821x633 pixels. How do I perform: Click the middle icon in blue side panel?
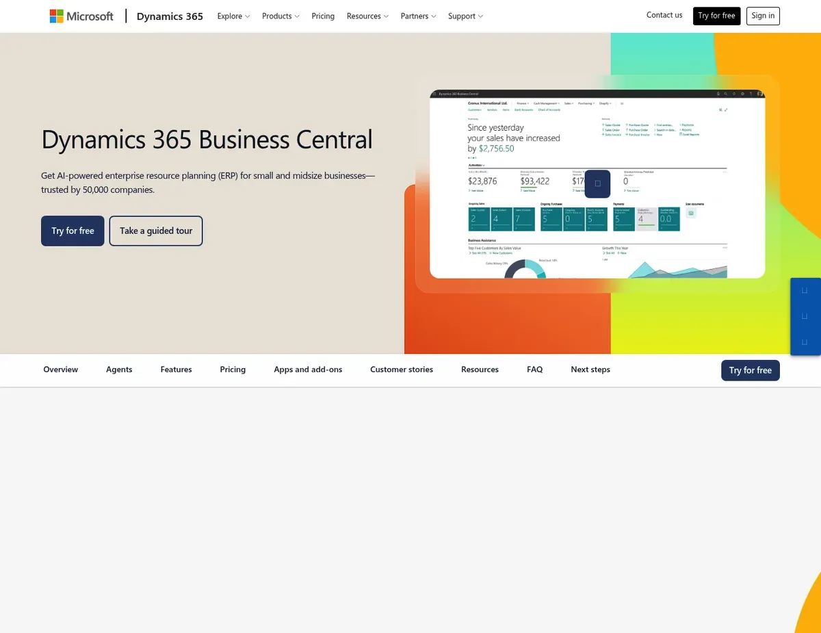(805, 317)
